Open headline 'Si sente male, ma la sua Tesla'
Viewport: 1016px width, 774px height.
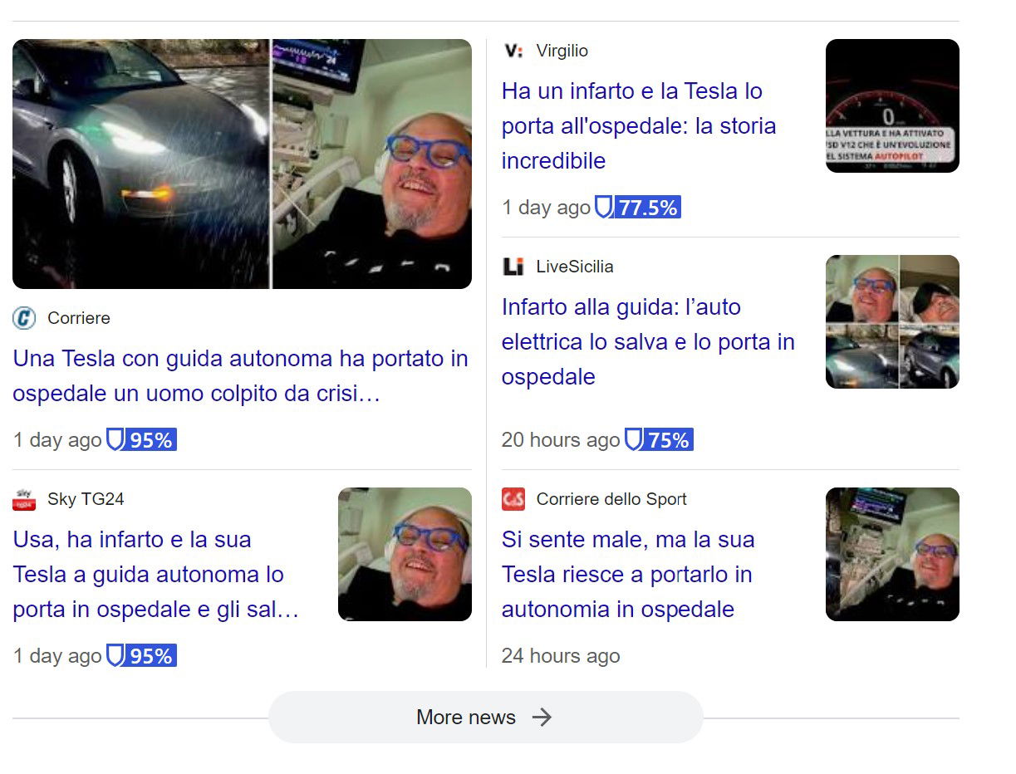tap(627, 574)
